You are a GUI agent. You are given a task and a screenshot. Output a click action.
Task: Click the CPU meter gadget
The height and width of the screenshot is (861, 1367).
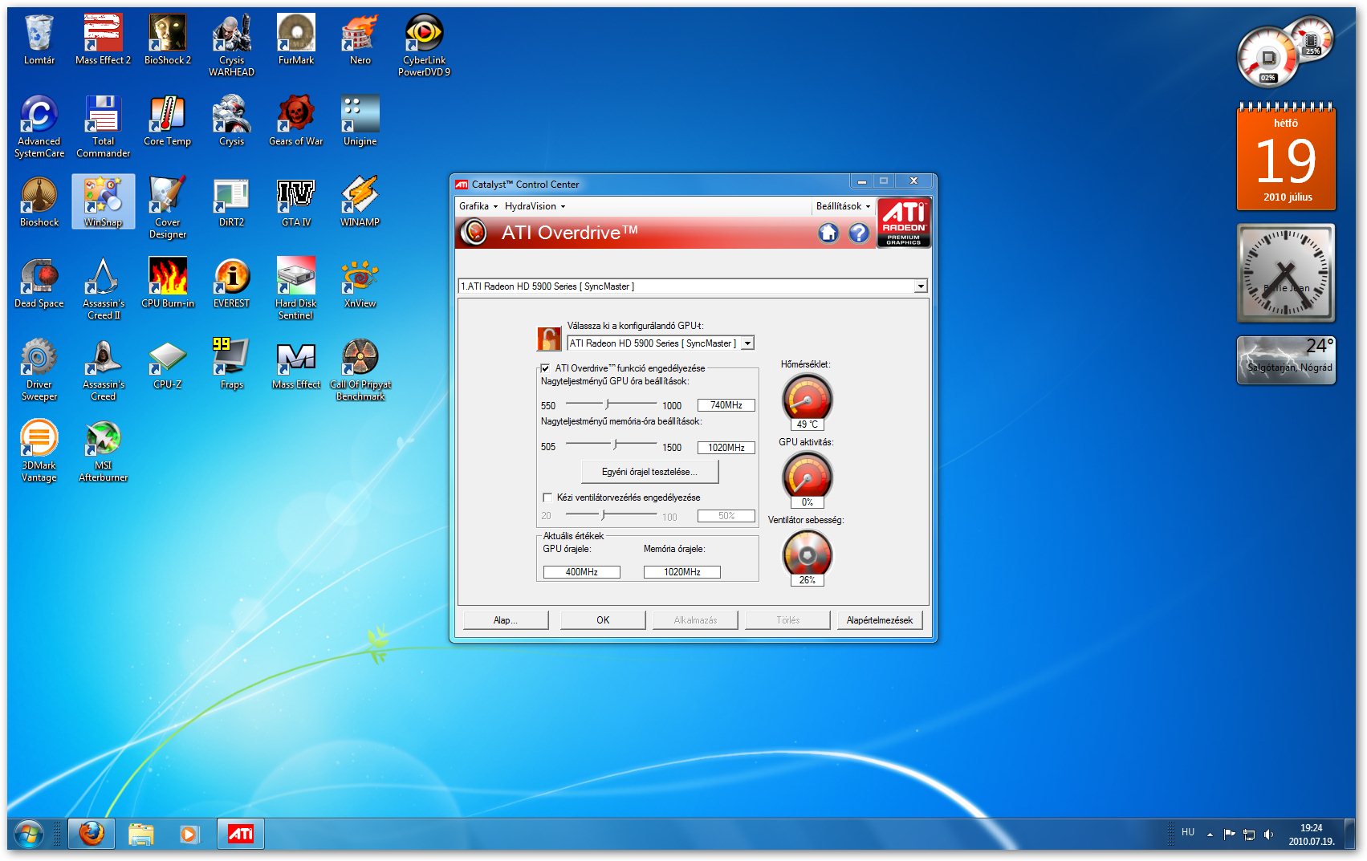pos(1284,52)
